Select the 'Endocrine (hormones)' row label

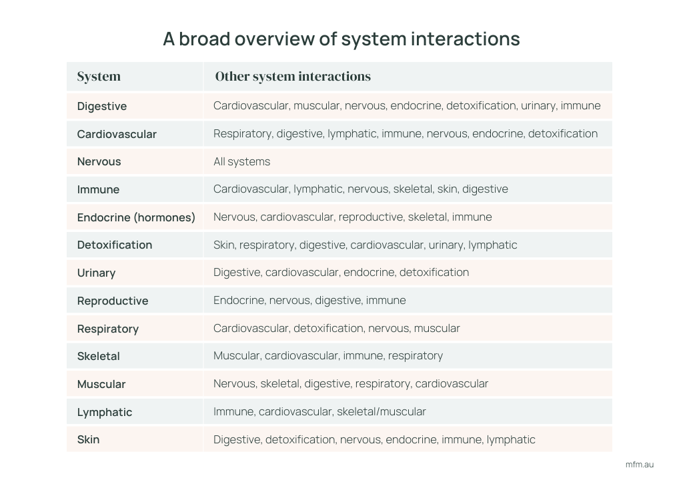click(136, 217)
